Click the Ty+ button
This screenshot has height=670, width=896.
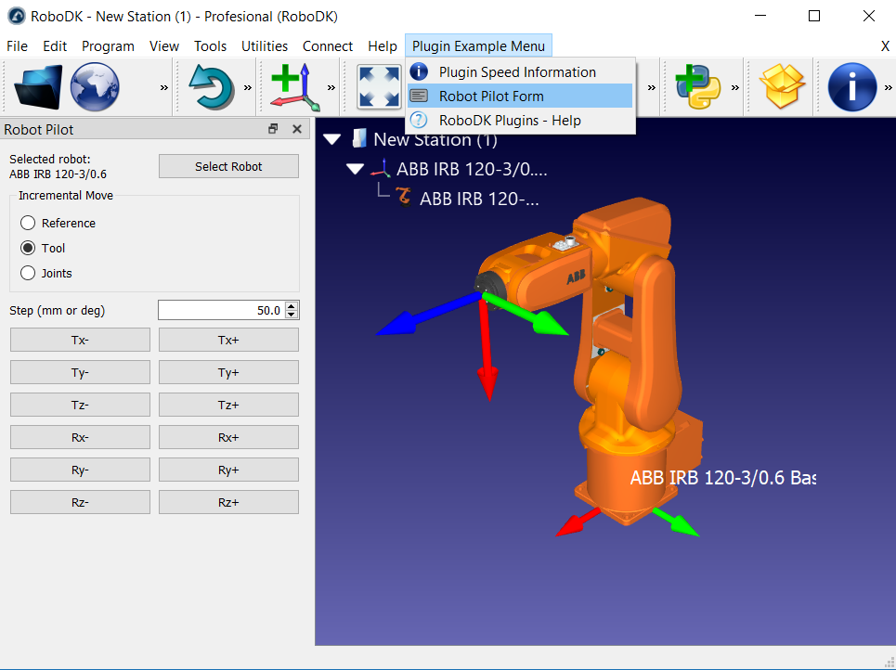(x=228, y=372)
